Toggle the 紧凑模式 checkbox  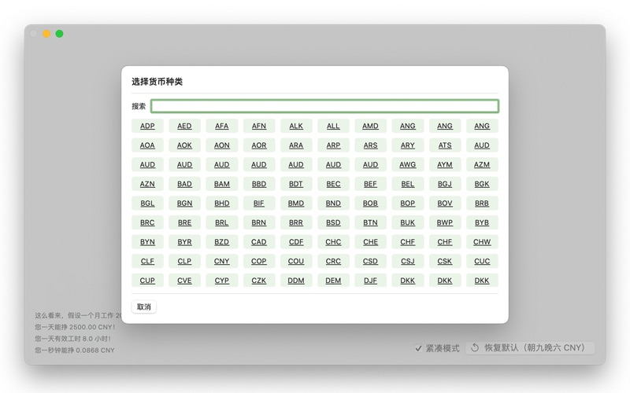[x=418, y=348]
